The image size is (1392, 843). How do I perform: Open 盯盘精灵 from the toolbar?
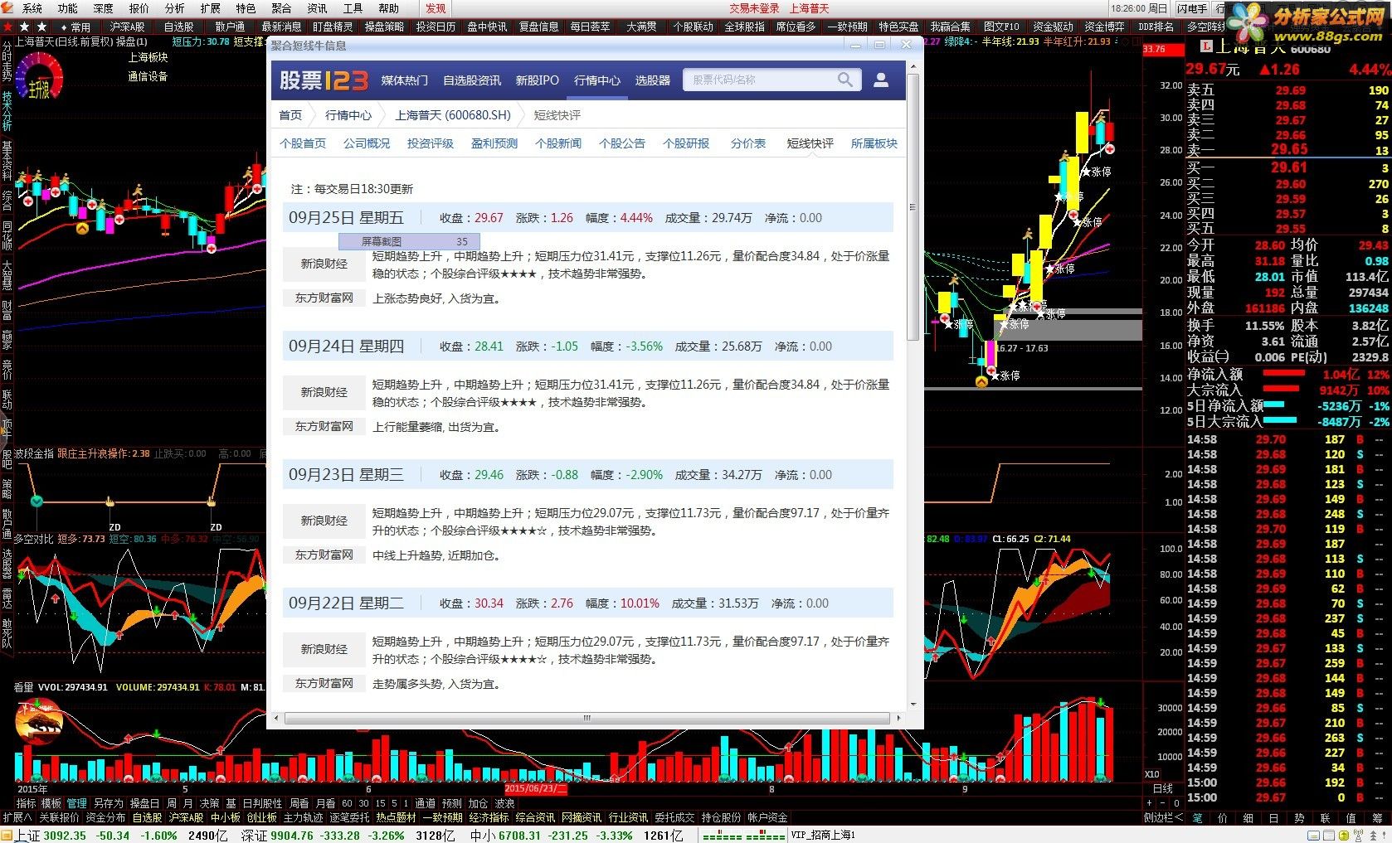pos(333,27)
